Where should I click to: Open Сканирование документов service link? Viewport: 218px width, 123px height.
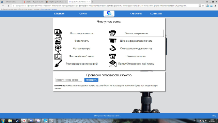(136, 49)
